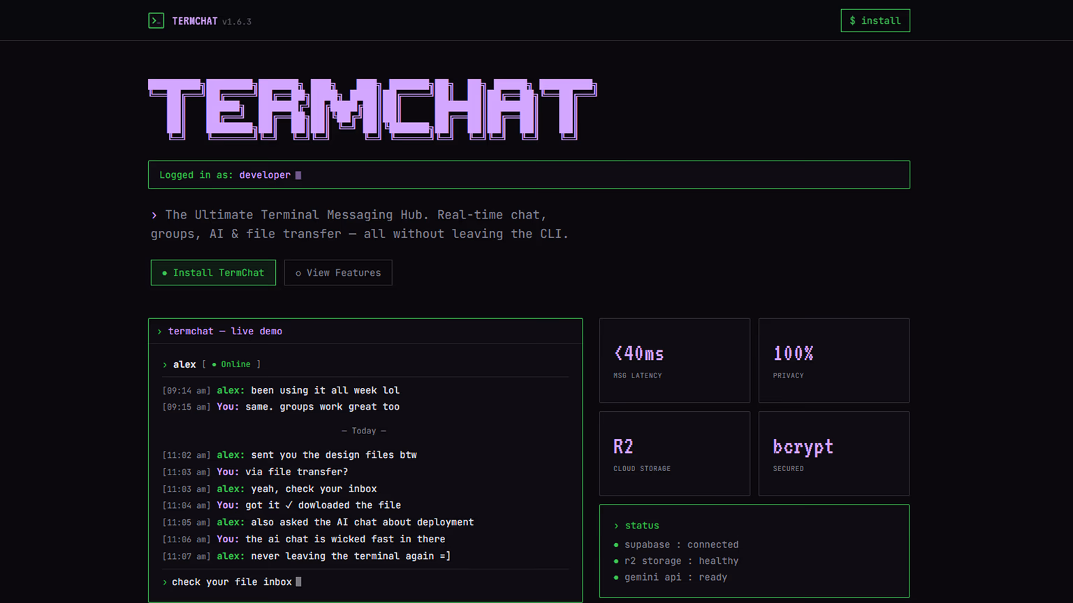
Task: Click the R2 CLOUD STORAGE card
Action: (675, 454)
